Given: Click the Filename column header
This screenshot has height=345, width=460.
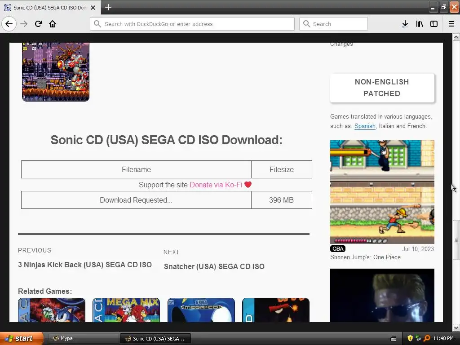Looking at the screenshot, I should (x=136, y=169).
